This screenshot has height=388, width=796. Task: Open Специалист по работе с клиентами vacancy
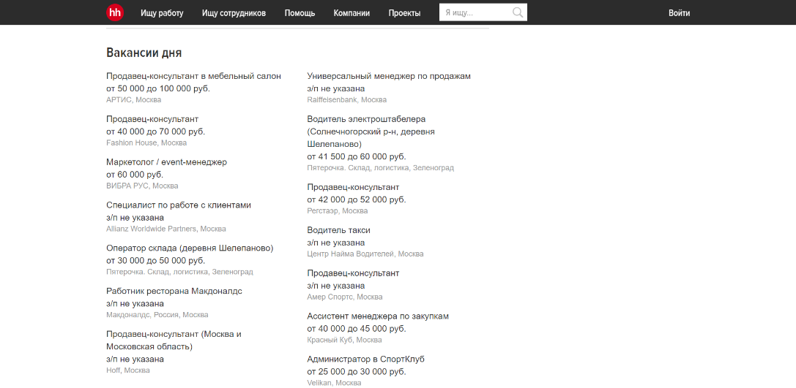click(x=179, y=205)
